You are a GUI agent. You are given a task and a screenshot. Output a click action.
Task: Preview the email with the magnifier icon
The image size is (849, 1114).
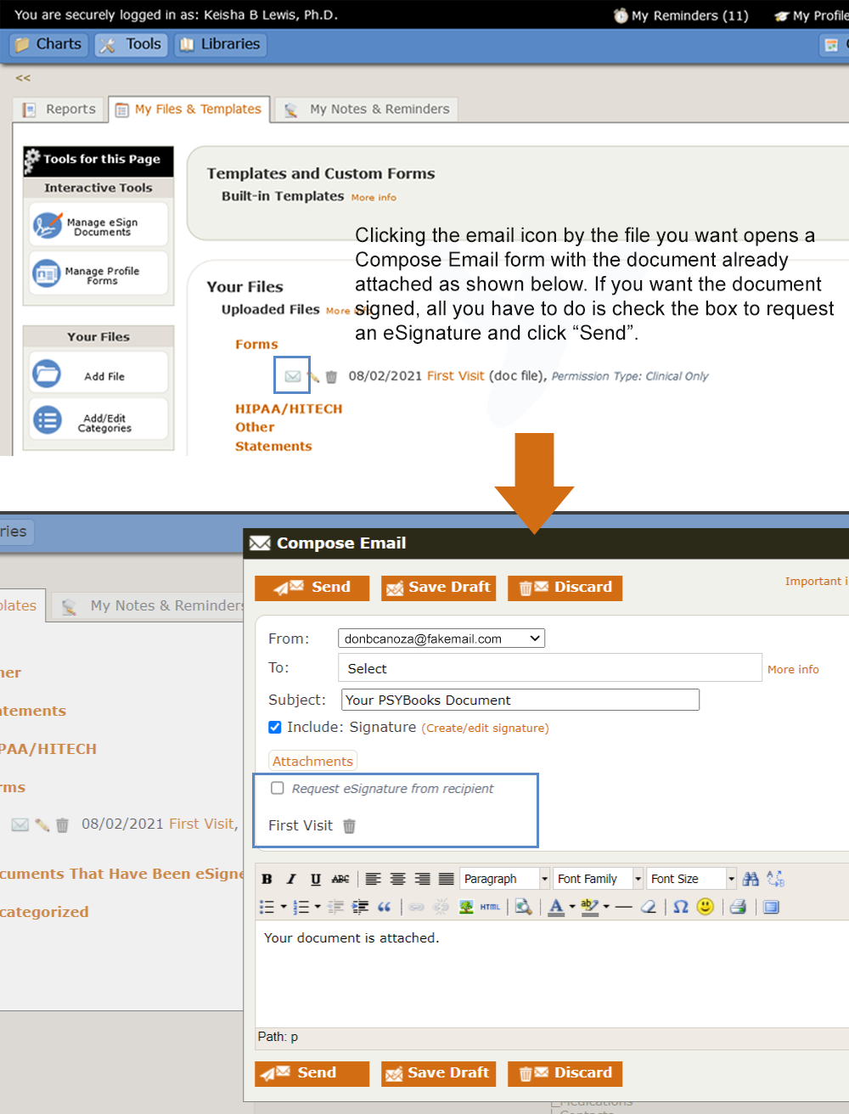pyautogui.click(x=524, y=907)
